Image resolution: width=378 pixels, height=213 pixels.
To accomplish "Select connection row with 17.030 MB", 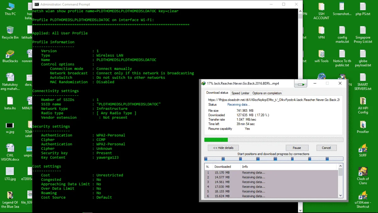I will (271, 187).
